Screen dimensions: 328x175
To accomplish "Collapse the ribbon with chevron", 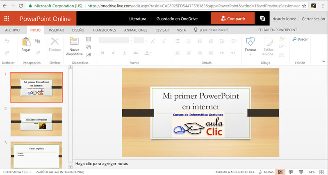I will pos(323,61).
